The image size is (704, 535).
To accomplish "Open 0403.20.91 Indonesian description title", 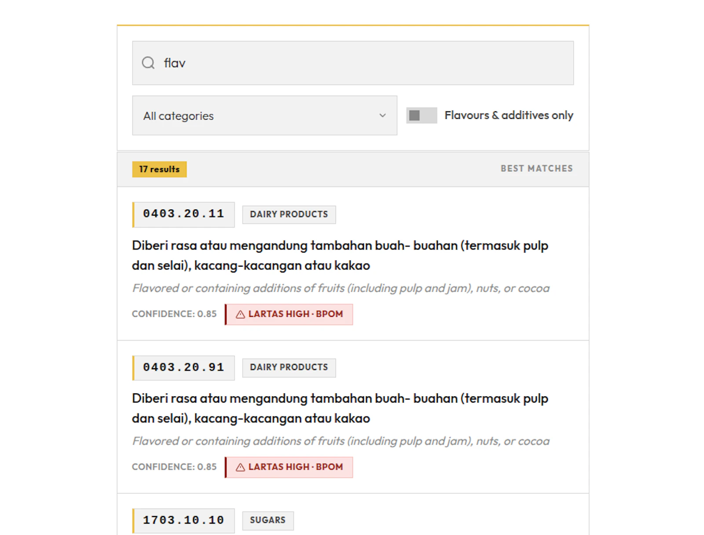I will 340,408.
